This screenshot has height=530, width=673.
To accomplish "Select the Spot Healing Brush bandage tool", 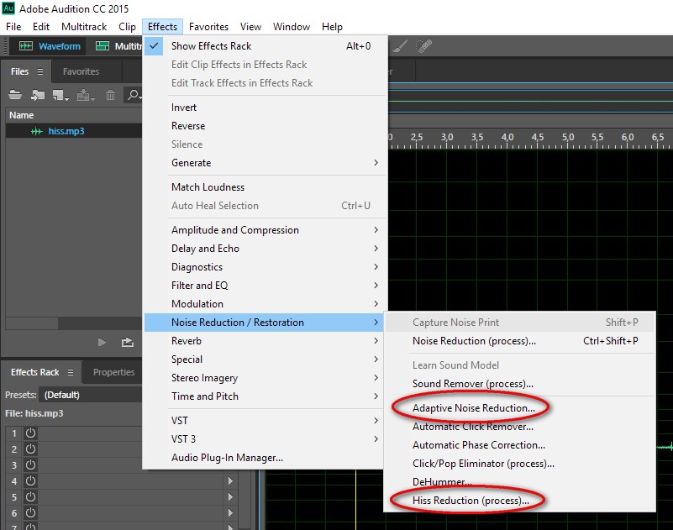I will click(x=424, y=46).
